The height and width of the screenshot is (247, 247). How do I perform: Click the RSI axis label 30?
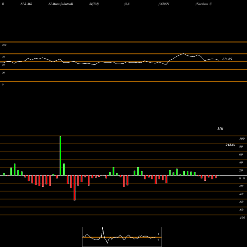pos(3,73)
